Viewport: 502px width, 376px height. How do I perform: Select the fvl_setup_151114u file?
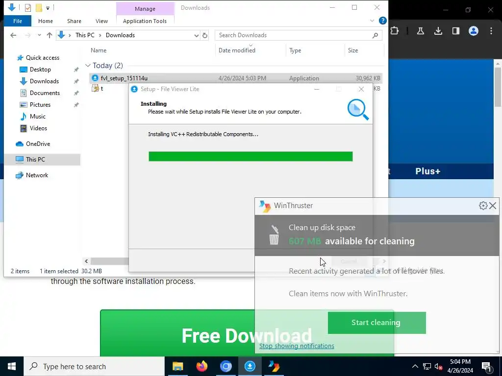[x=235, y=78]
